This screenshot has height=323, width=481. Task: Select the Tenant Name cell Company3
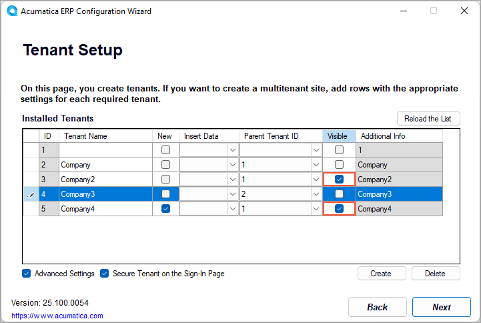click(x=105, y=194)
